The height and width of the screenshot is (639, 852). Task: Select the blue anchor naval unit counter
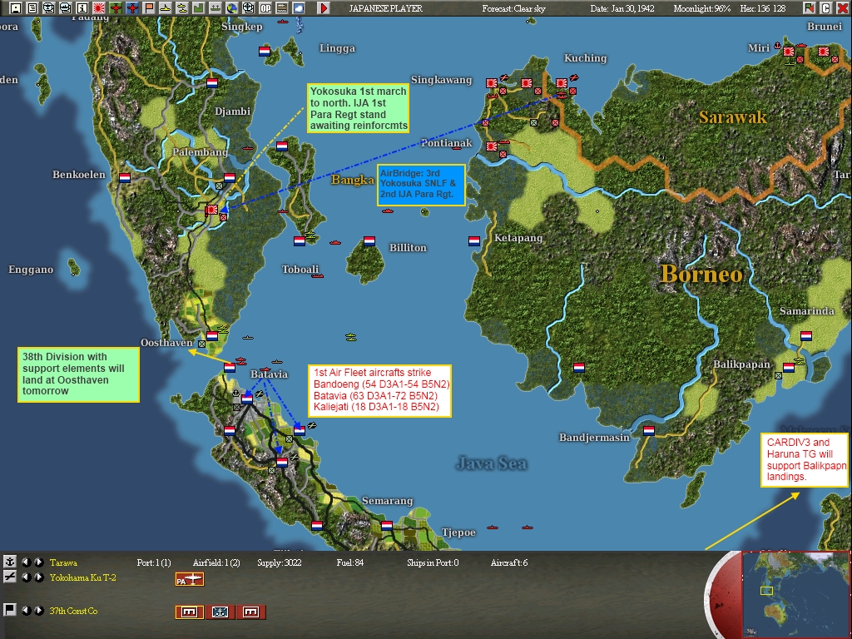(220, 612)
